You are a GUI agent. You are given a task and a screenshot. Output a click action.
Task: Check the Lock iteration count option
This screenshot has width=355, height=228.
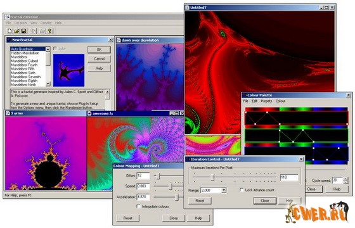point(242,190)
